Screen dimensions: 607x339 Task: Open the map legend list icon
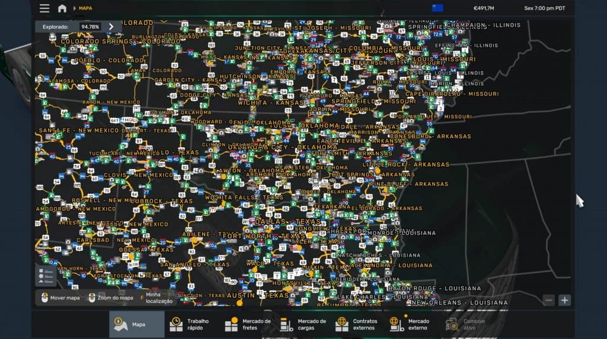[46, 276]
